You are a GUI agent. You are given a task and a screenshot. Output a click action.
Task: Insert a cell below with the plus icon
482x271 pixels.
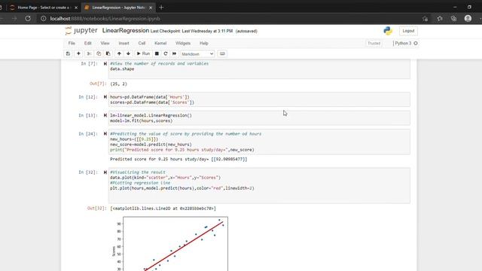tap(78, 53)
